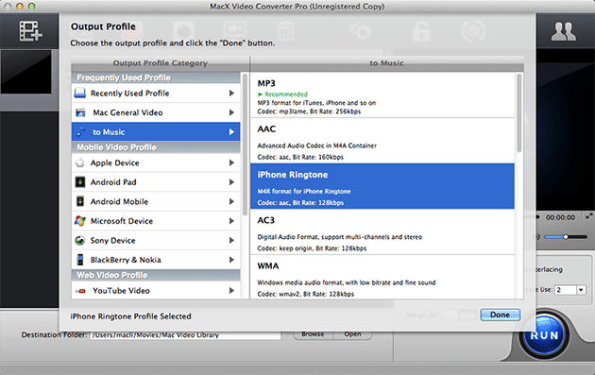
Task: Choose the MP3 output format
Action: pos(382,94)
